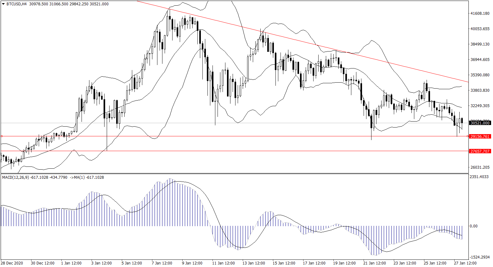Viewport: 493px width, 267px height.
Task: Click the 2351.4033 value on MACD scale
Action: click(479, 177)
